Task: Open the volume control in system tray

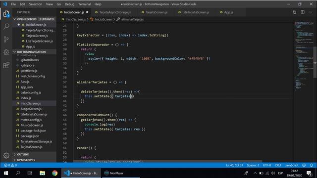Action: [273, 173]
